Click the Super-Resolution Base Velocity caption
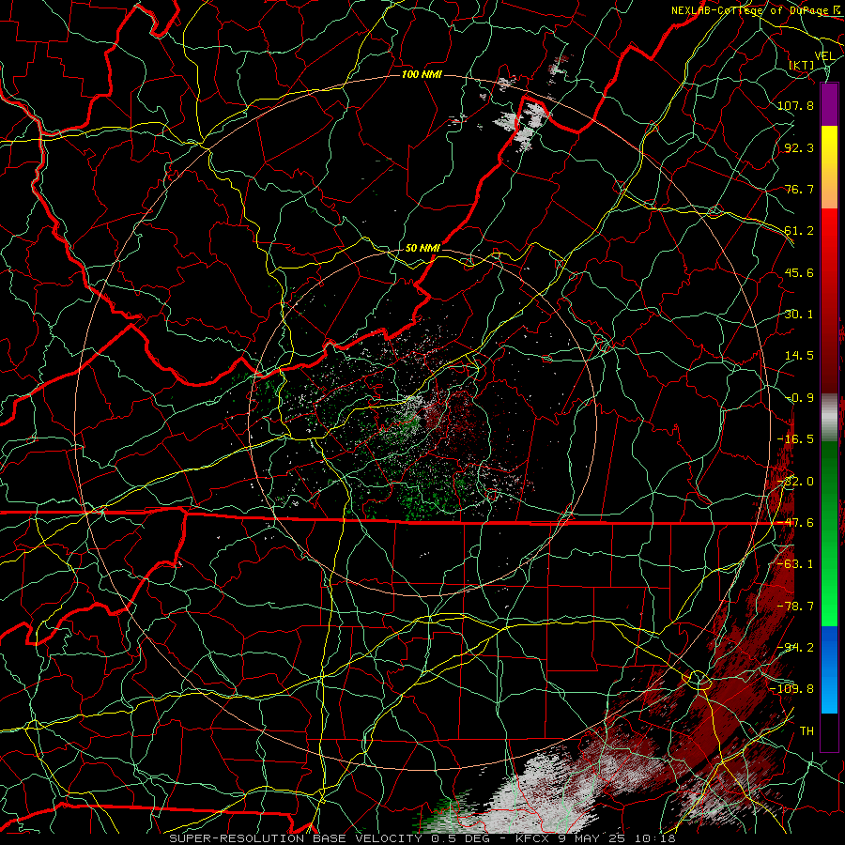Viewport: 845px width, 845px height. (422, 838)
